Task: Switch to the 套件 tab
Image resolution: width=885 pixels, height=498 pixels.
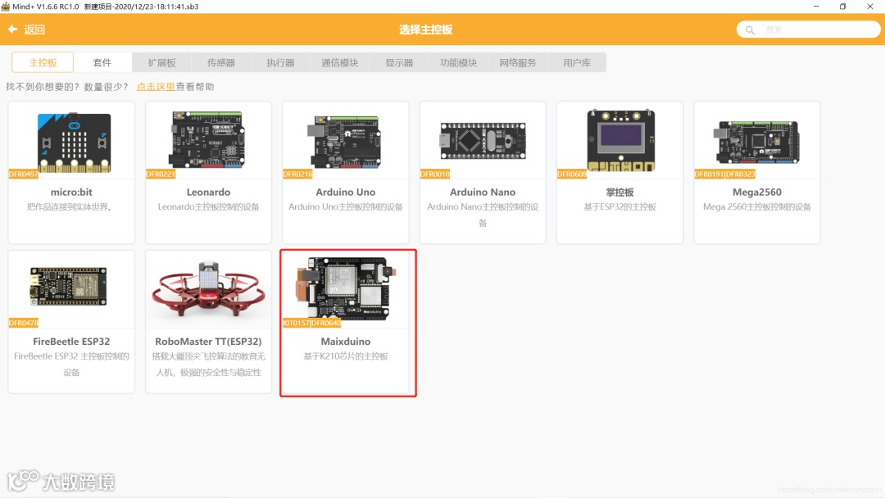Action: click(x=102, y=62)
